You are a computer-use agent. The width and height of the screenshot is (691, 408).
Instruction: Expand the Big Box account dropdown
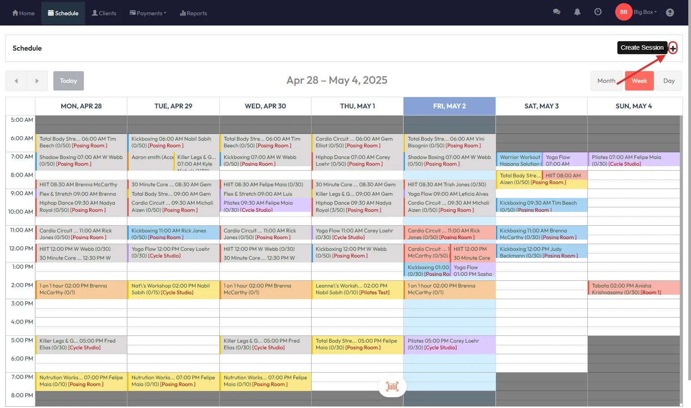tap(645, 12)
